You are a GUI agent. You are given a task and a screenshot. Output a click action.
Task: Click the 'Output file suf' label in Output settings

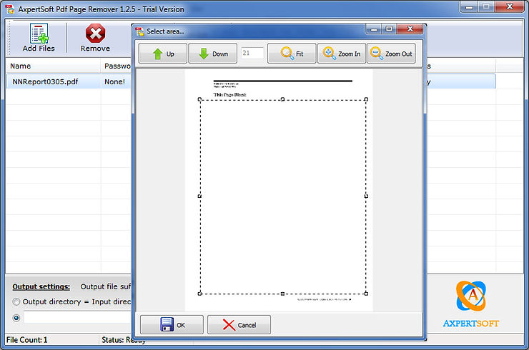(105, 286)
